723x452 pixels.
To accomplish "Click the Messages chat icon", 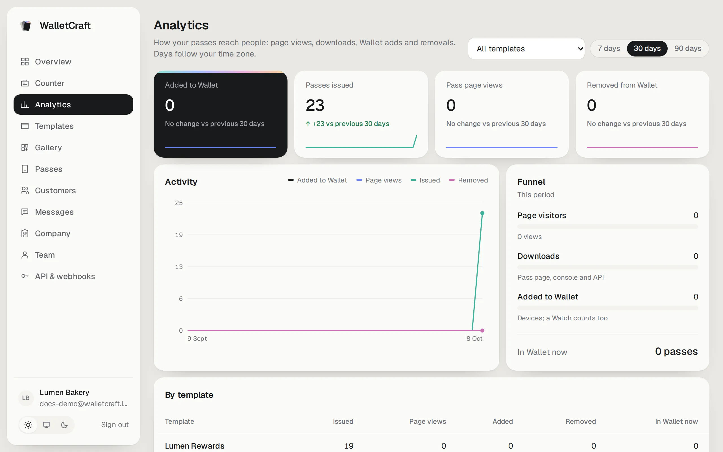I will 25,212.
